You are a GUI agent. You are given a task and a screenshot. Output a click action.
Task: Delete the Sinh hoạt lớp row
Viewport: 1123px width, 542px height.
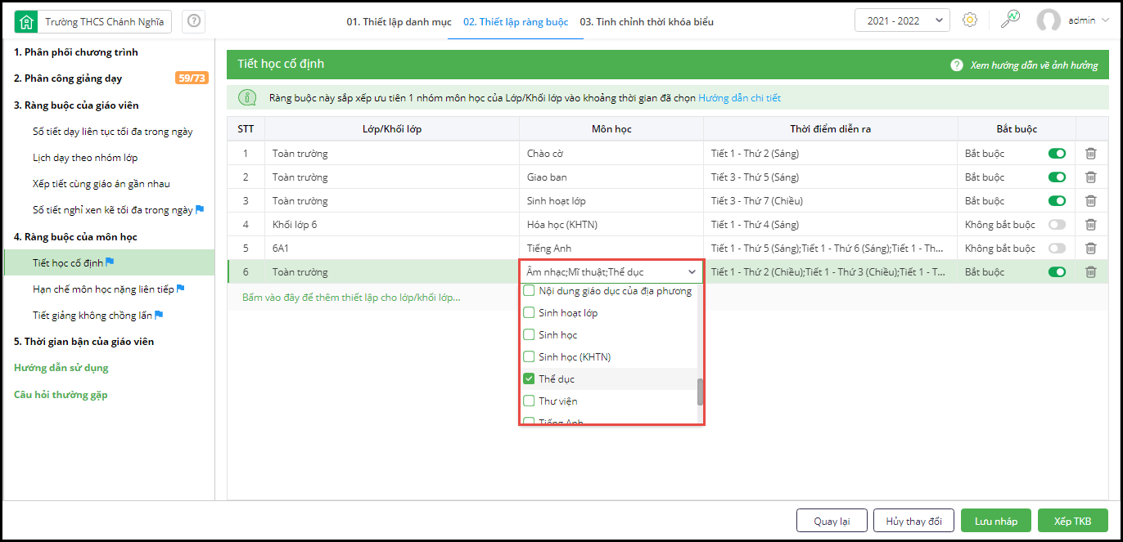pos(1090,201)
